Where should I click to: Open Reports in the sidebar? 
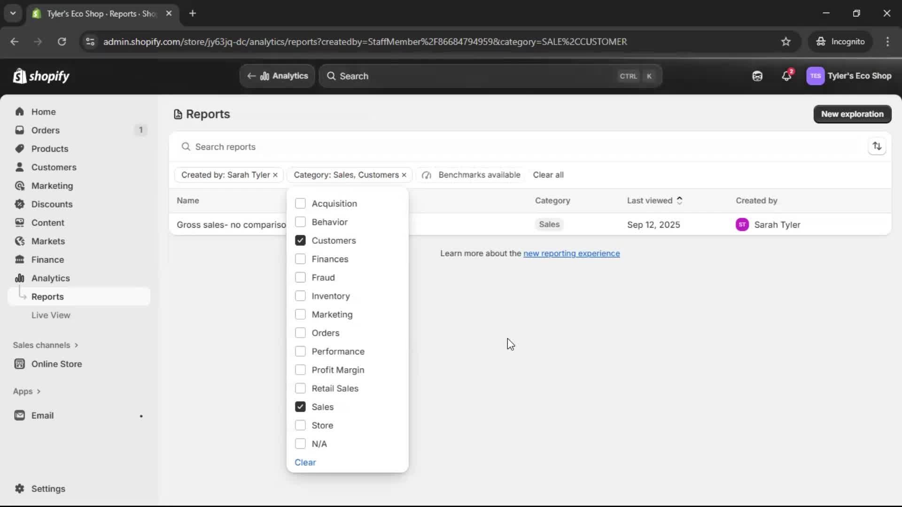click(48, 296)
